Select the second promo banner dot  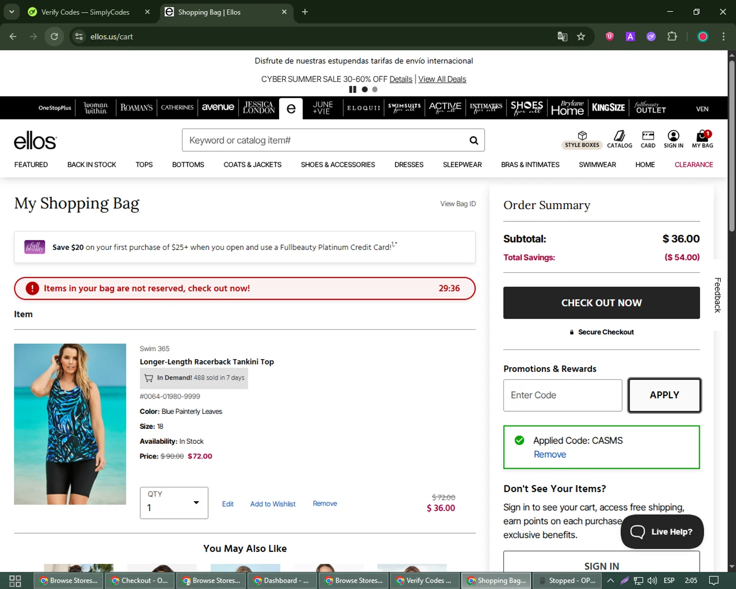click(375, 89)
